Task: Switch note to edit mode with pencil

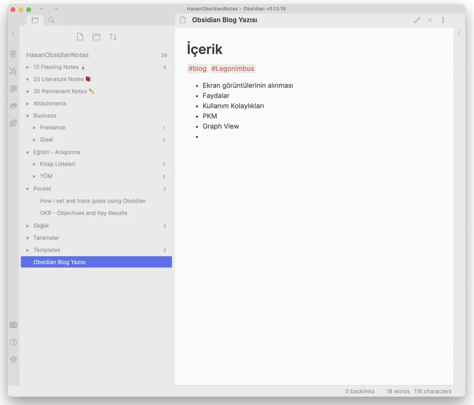Action: 417,20
